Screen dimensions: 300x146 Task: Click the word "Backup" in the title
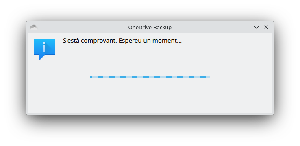pyautogui.click(x=163, y=28)
